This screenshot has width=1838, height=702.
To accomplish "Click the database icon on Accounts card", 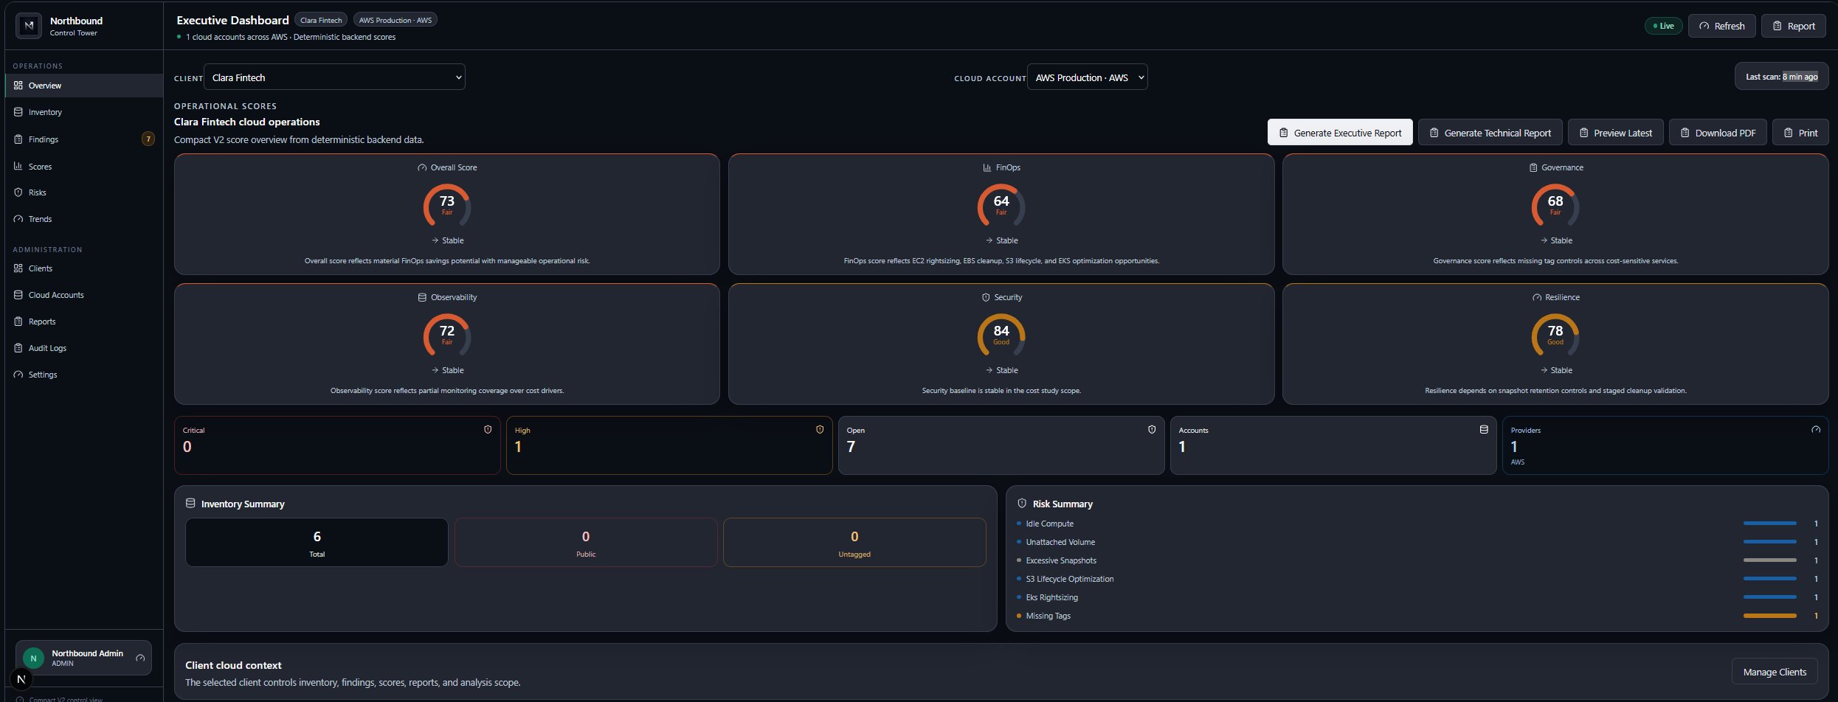I will tap(1484, 429).
